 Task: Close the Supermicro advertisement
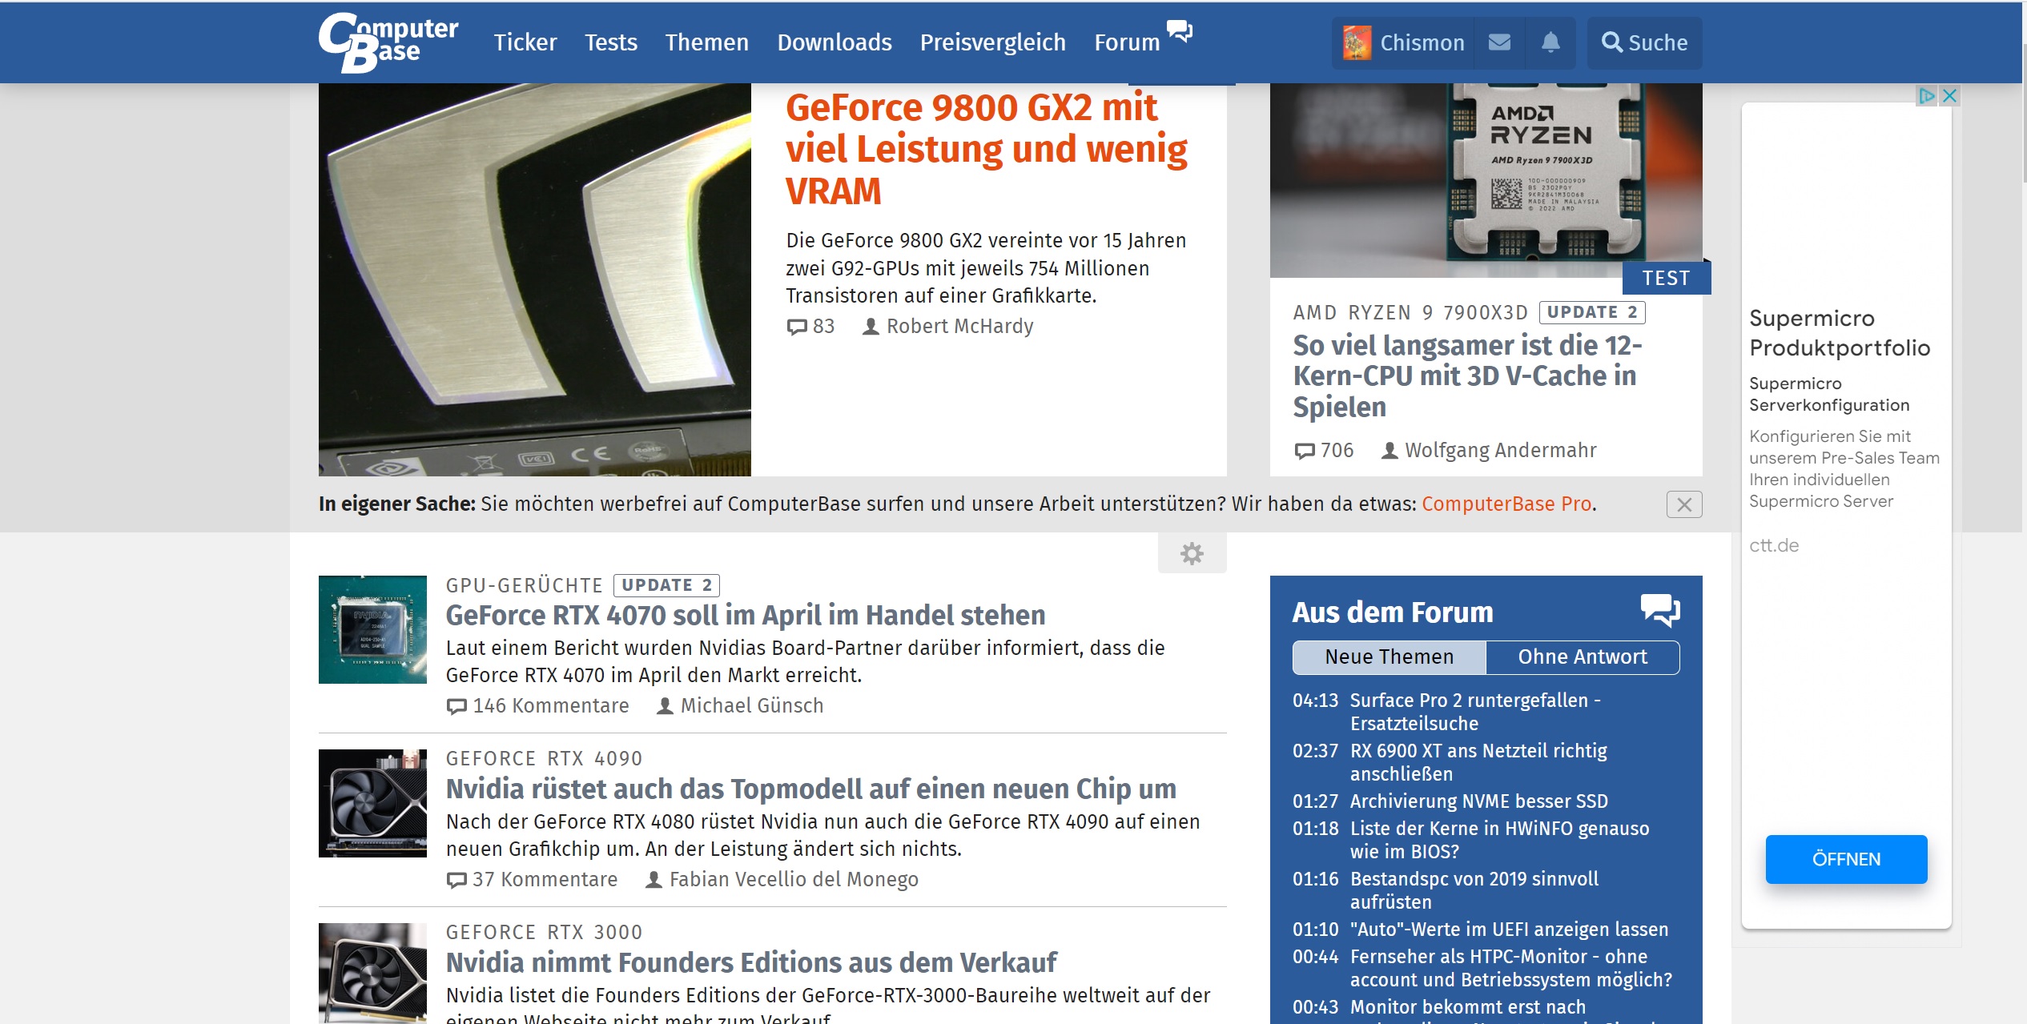tap(1950, 96)
